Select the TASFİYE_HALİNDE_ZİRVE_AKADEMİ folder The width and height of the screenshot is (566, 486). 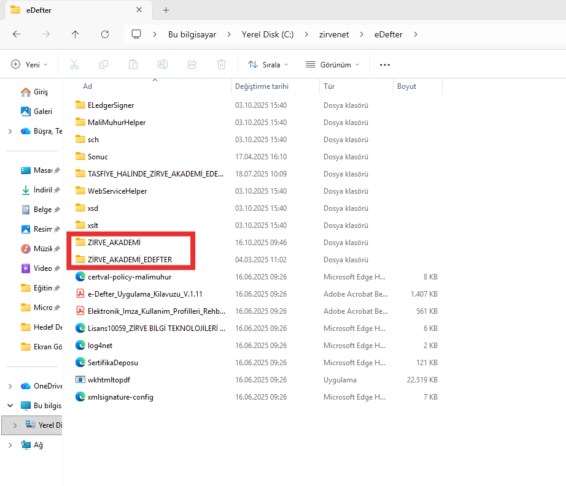pos(149,174)
